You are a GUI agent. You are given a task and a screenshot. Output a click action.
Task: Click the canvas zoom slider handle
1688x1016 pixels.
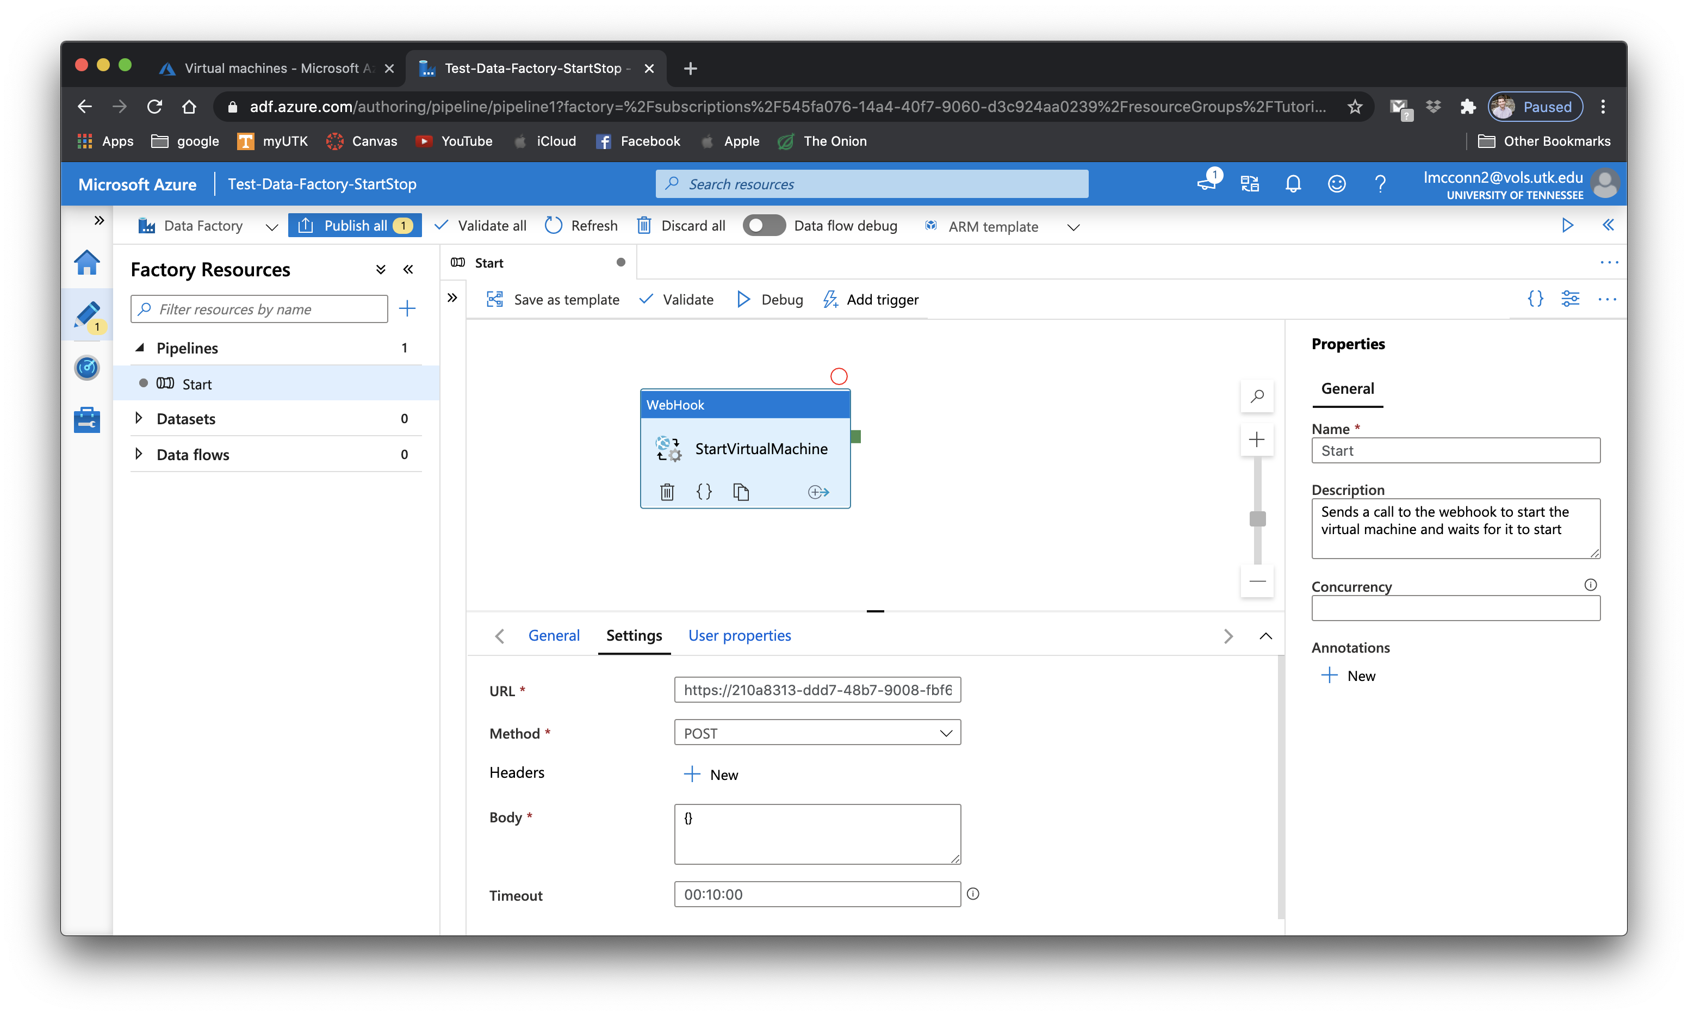pos(1257,519)
